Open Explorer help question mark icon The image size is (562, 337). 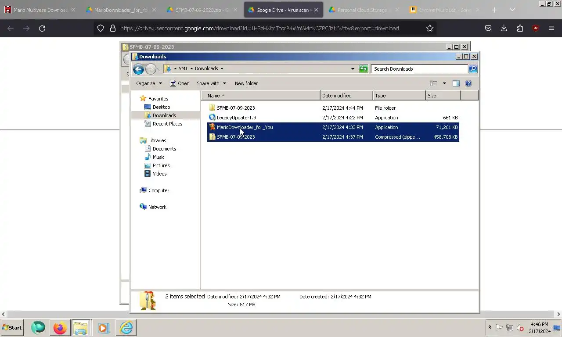point(468,83)
